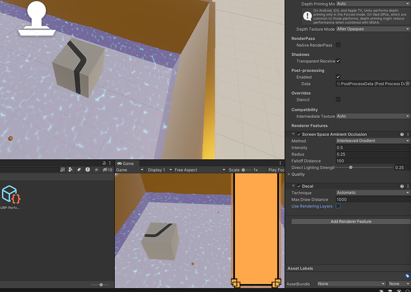The width and height of the screenshot is (411, 292).
Task: Click the Decal feature help icon
Action: click(x=403, y=186)
